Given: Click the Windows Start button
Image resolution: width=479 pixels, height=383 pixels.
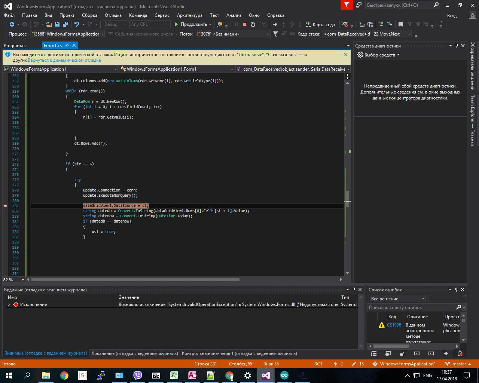Looking at the screenshot, I should pos(9,376).
